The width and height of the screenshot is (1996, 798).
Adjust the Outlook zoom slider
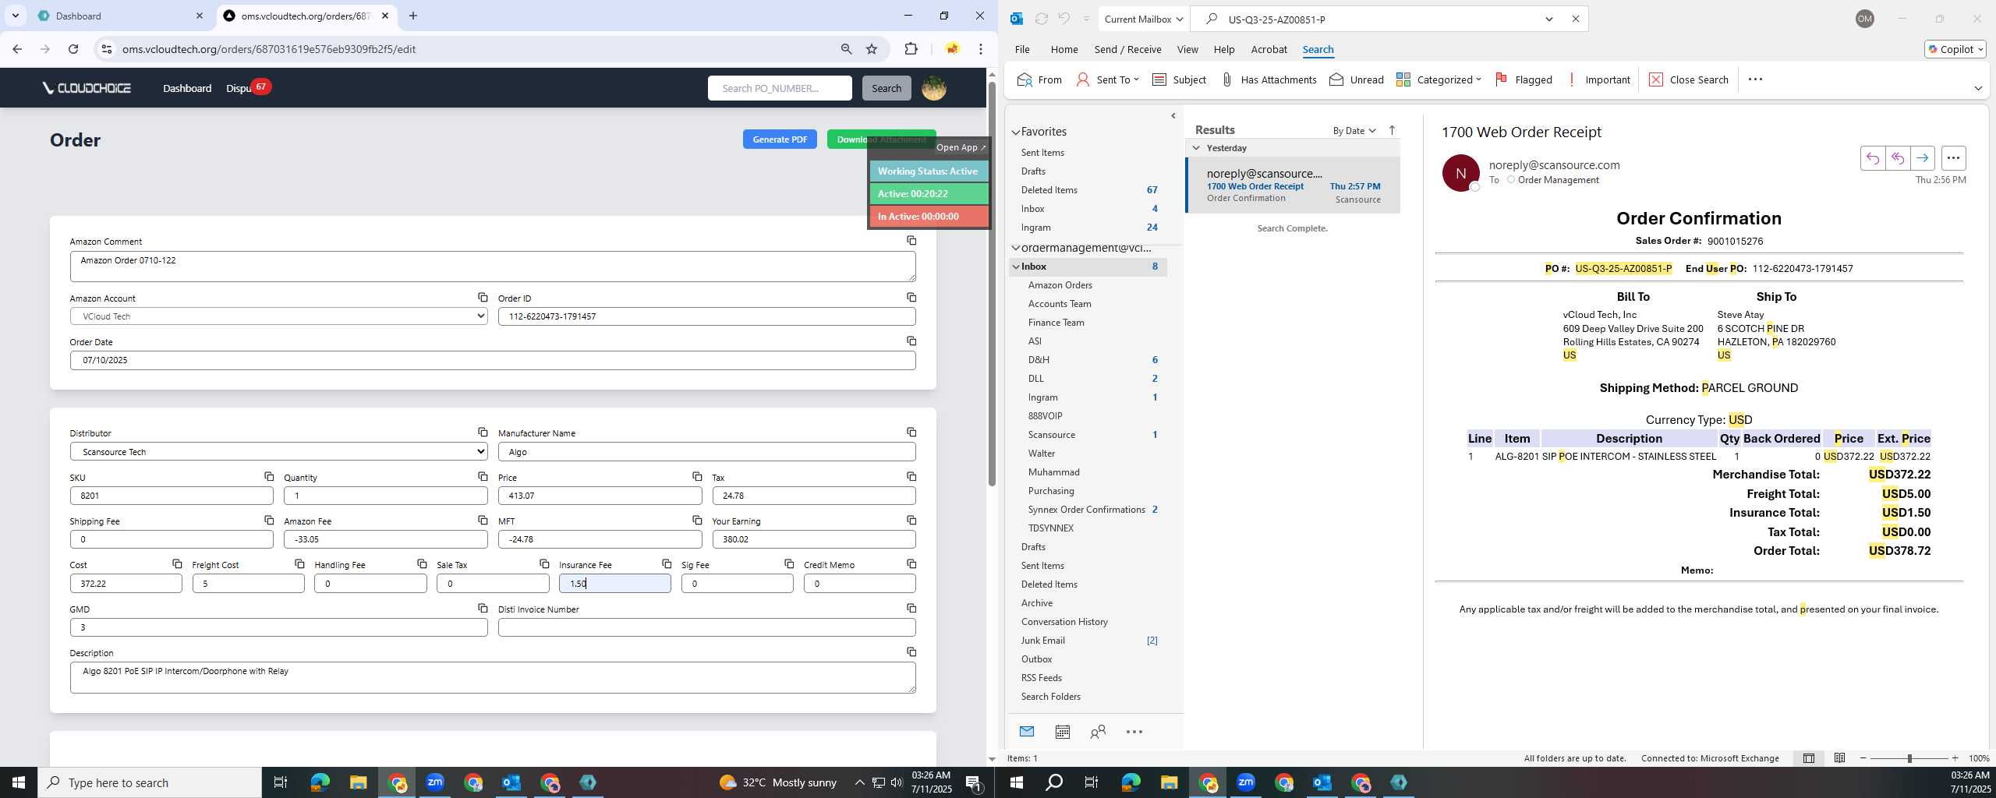(1909, 758)
